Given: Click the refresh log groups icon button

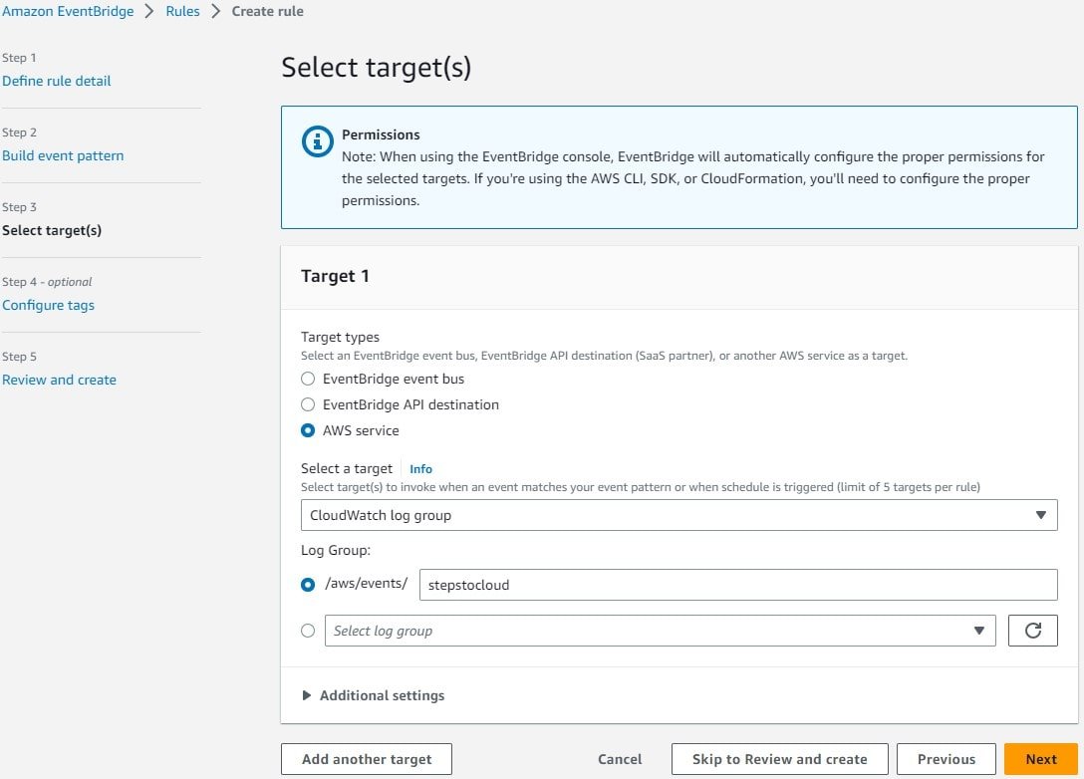Looking at the screenshot, I should point(1032,631).
